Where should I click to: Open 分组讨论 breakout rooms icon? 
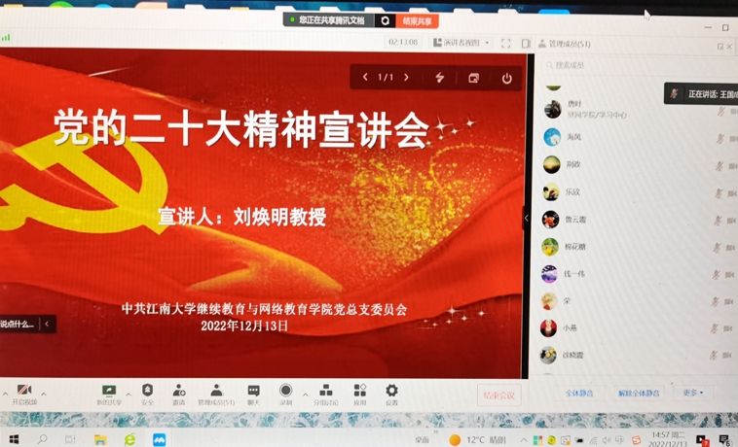325,393
